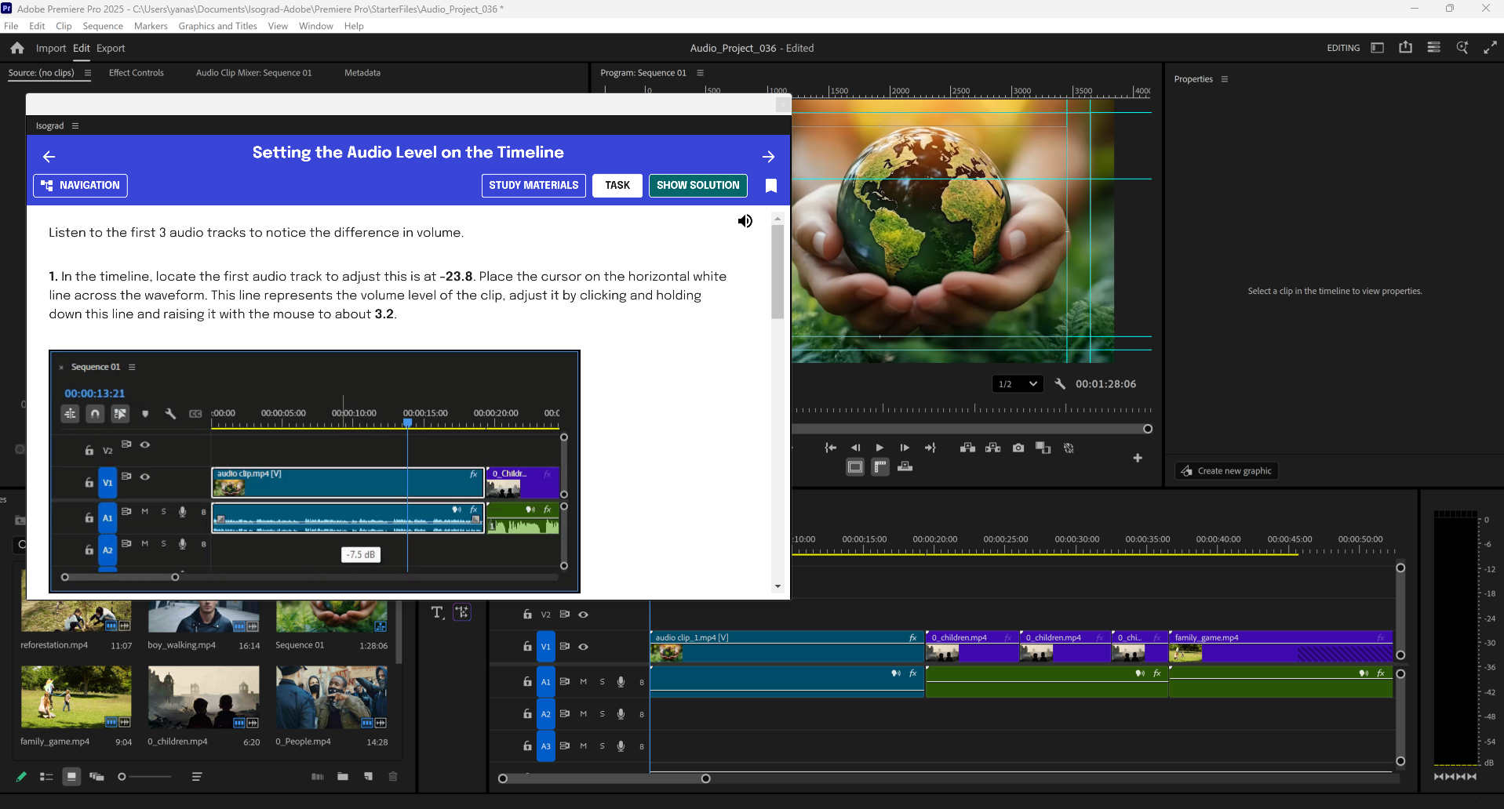Toggle visibility of video track V2

coord(584,615)
